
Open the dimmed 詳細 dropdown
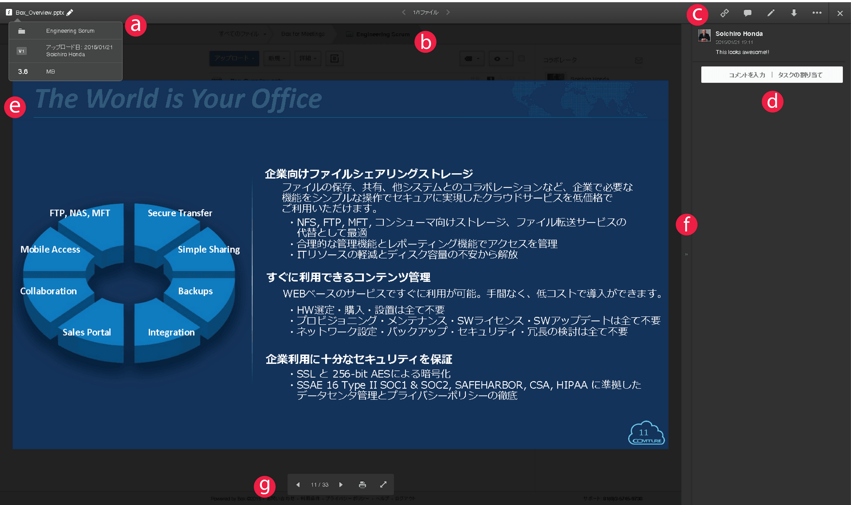pyautogui.click(x=308, y=58)
